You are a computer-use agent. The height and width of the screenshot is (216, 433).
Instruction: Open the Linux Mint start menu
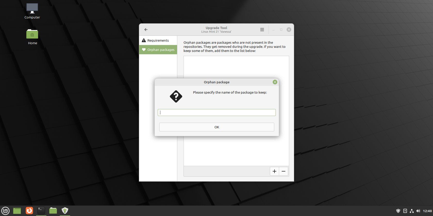[x=5, y=211]
